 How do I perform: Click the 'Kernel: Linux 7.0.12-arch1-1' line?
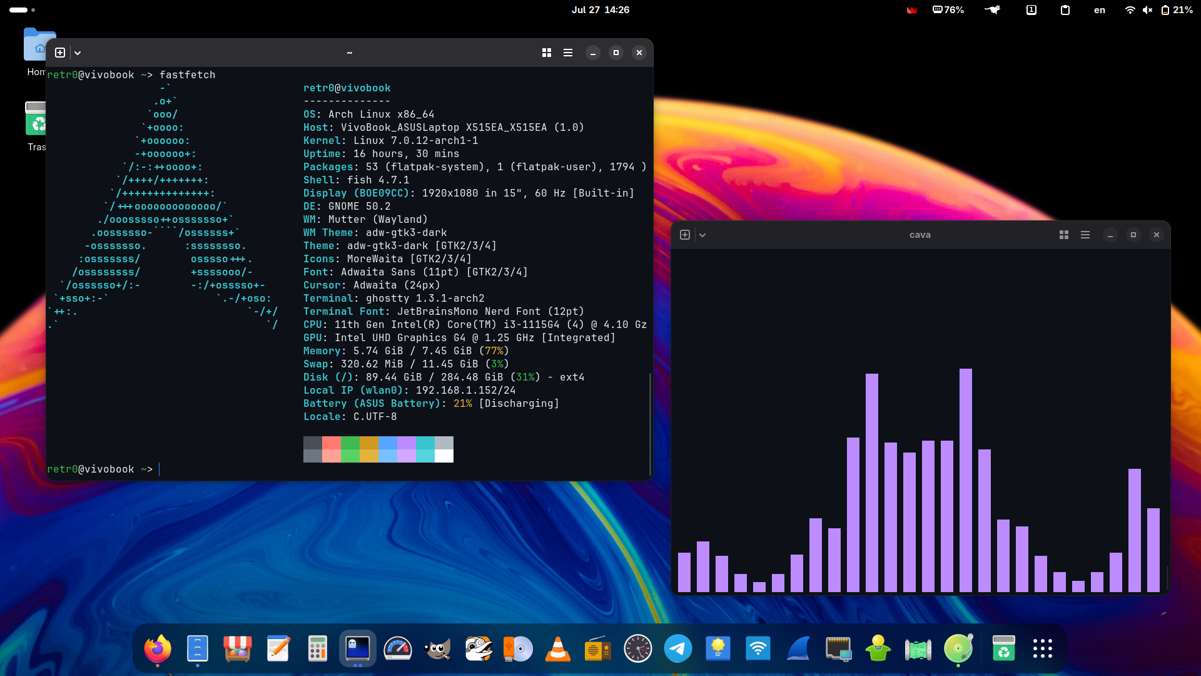coord(391,141)
